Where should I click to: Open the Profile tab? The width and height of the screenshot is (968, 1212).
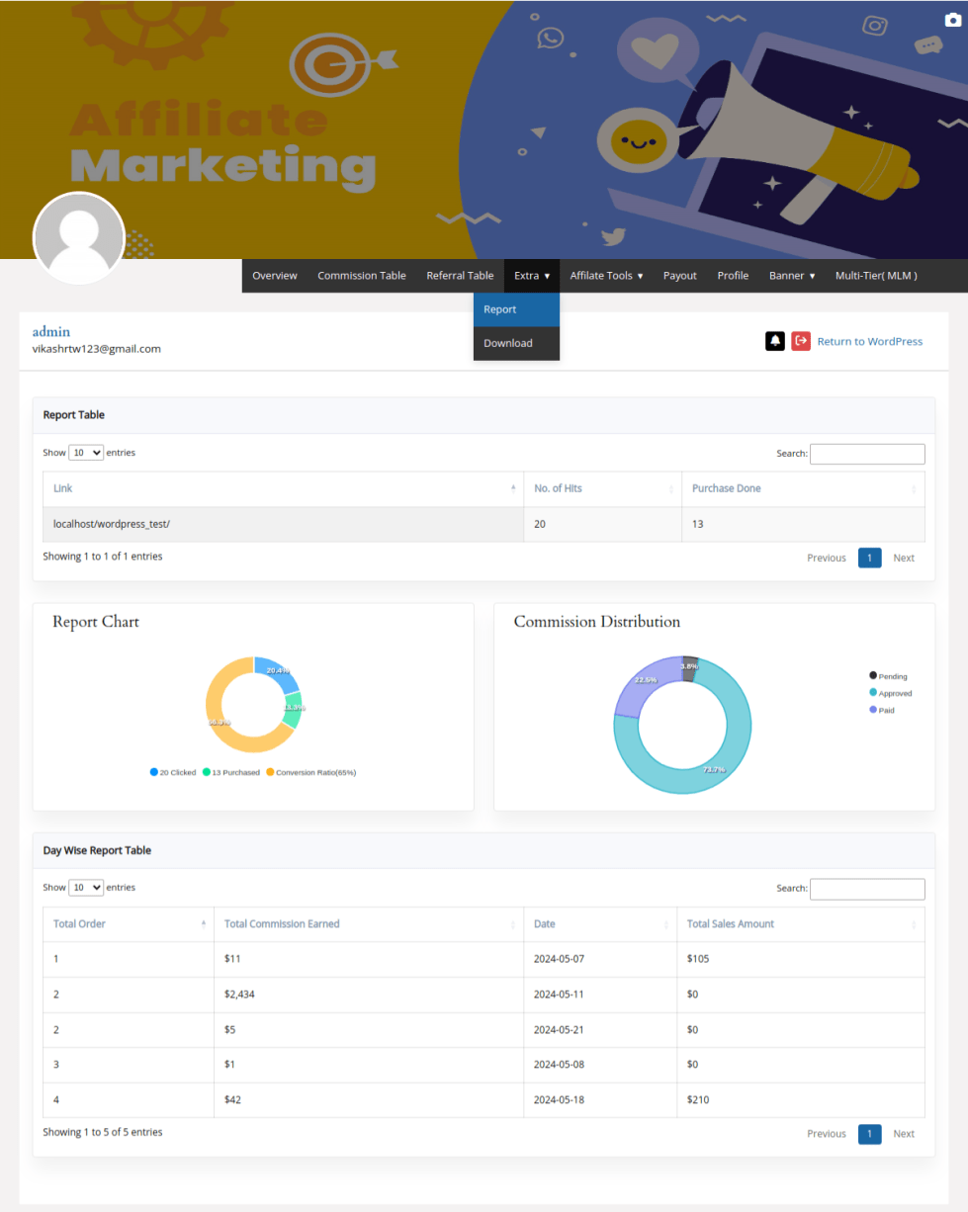(x=733, y=276)
